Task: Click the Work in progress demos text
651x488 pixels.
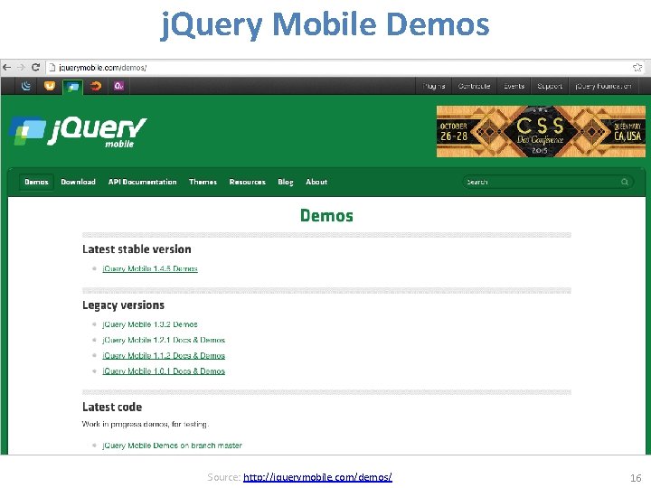Action: 146,424
